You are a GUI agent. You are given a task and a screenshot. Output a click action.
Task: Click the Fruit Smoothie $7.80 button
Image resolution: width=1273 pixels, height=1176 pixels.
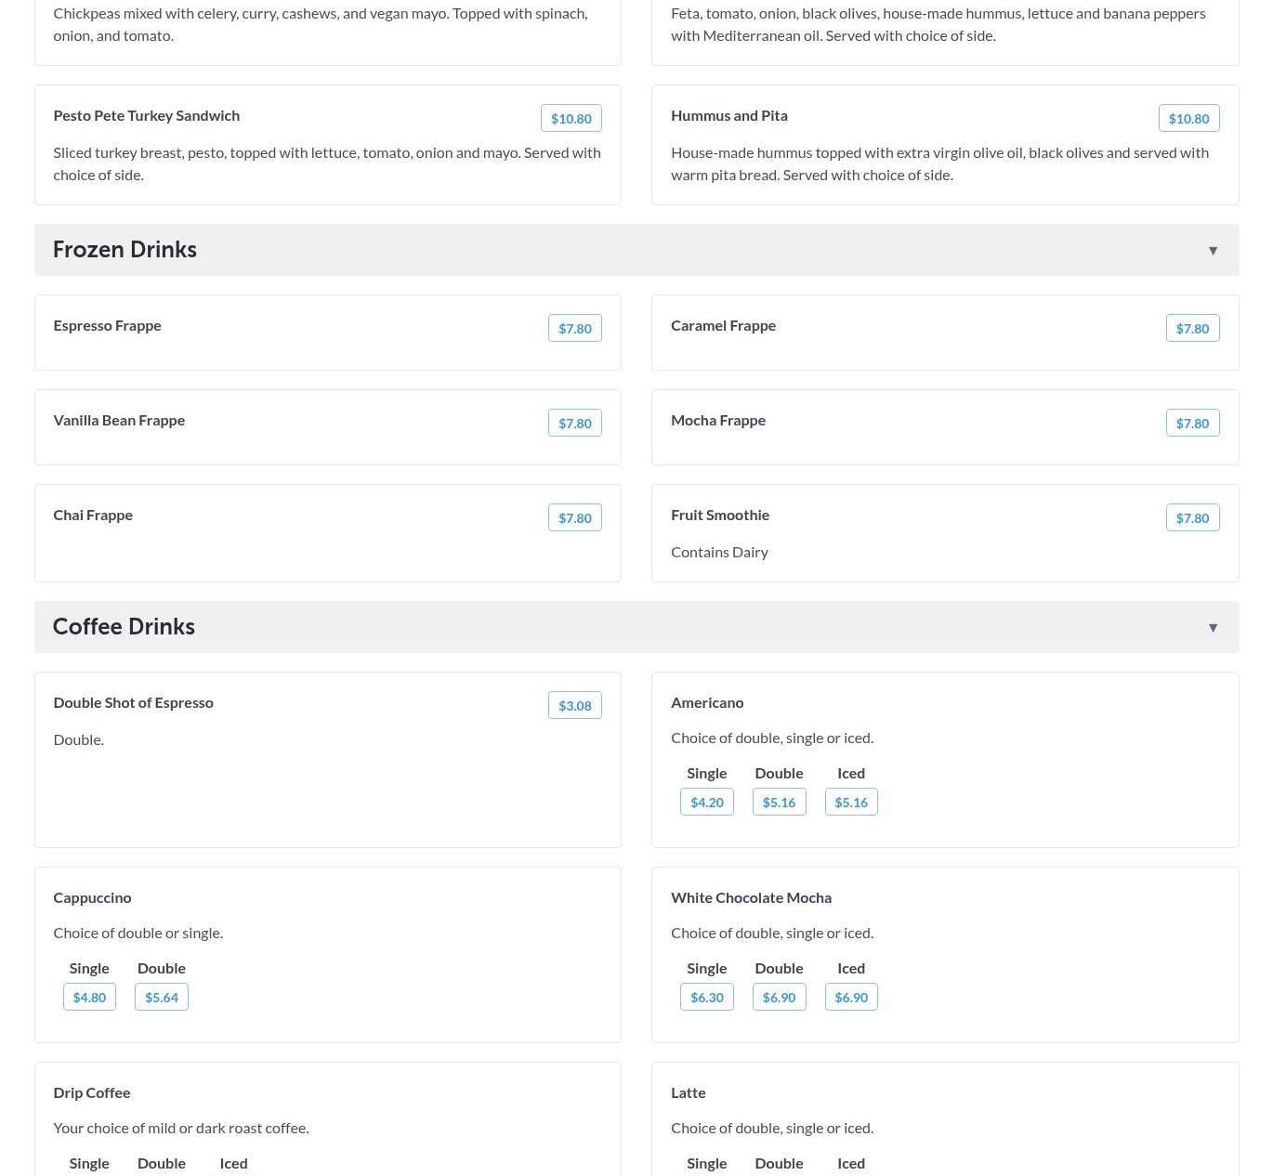point(1192,518)
